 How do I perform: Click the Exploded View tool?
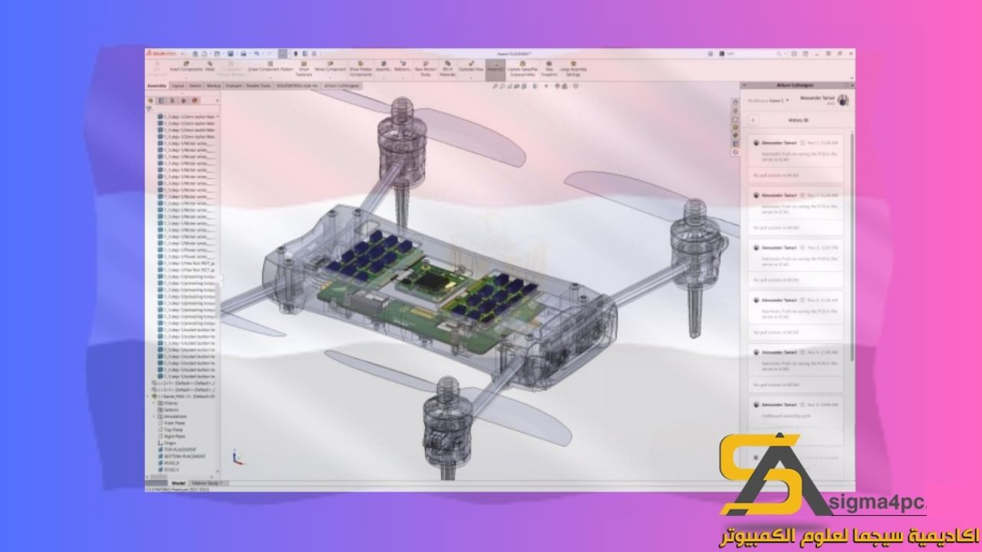tap(471, 65)
